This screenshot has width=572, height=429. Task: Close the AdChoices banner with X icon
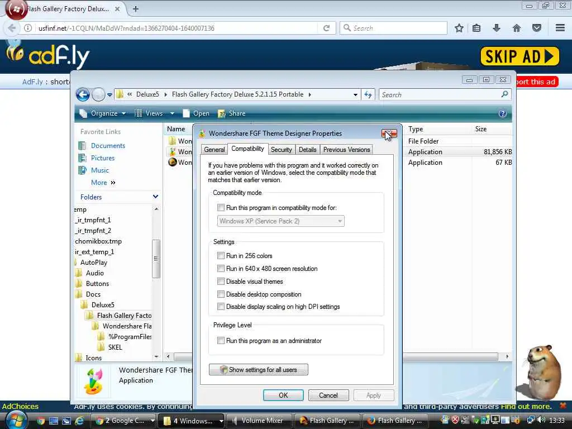point(563,406)
